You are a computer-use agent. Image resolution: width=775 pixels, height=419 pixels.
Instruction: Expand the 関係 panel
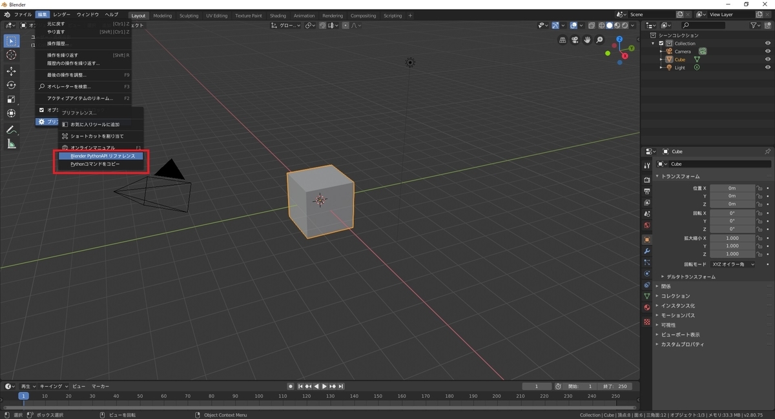coord(666,286)
